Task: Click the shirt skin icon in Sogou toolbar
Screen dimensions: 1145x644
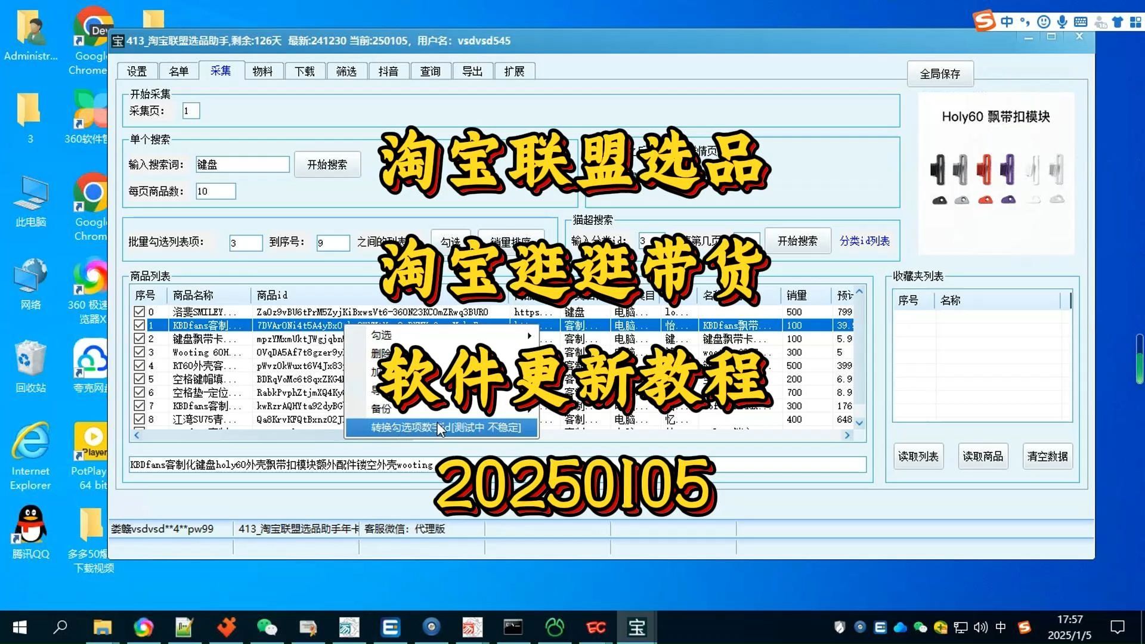Action: click(x=1118, y=22)
